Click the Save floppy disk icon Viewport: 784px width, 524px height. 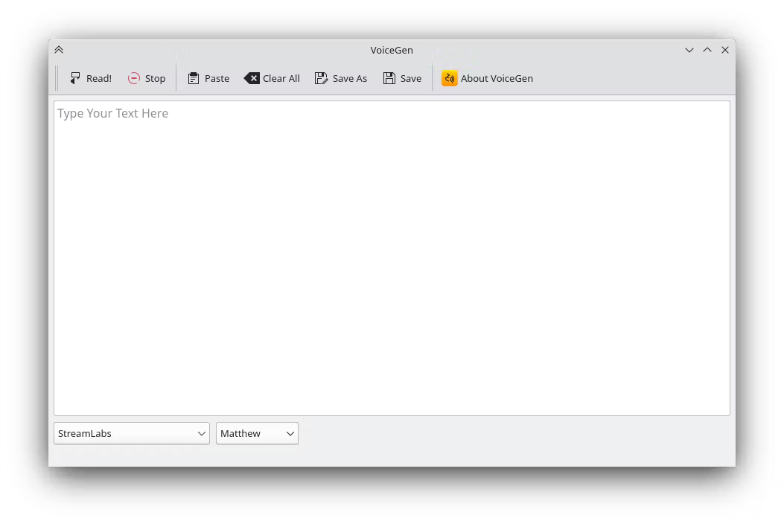click(x=389, y=78)
